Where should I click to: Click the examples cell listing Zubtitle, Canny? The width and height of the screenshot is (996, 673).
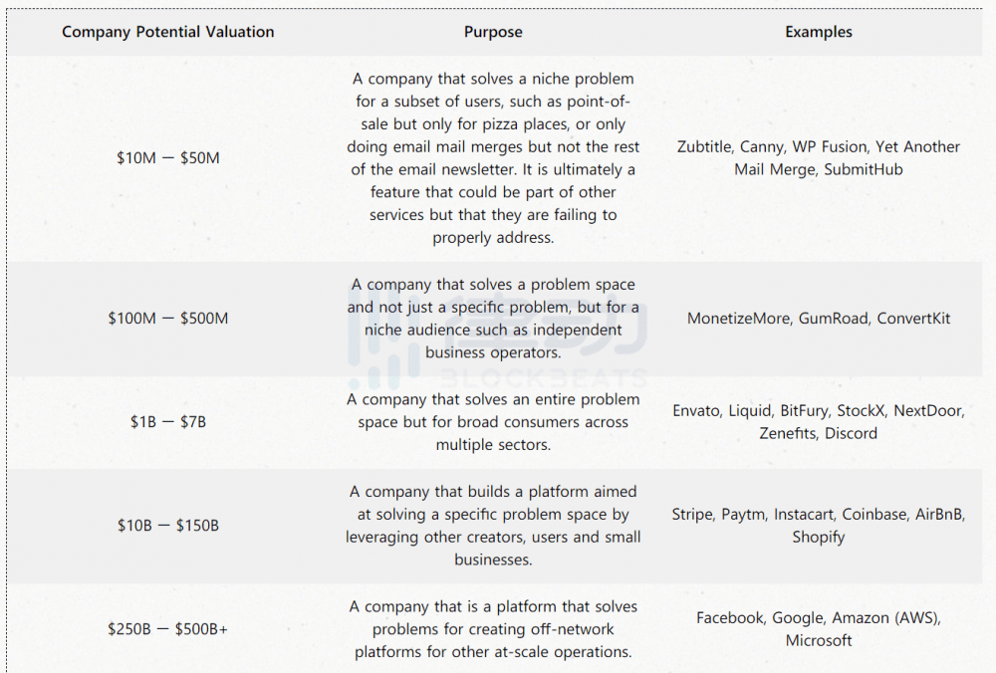tap(819, 157)
